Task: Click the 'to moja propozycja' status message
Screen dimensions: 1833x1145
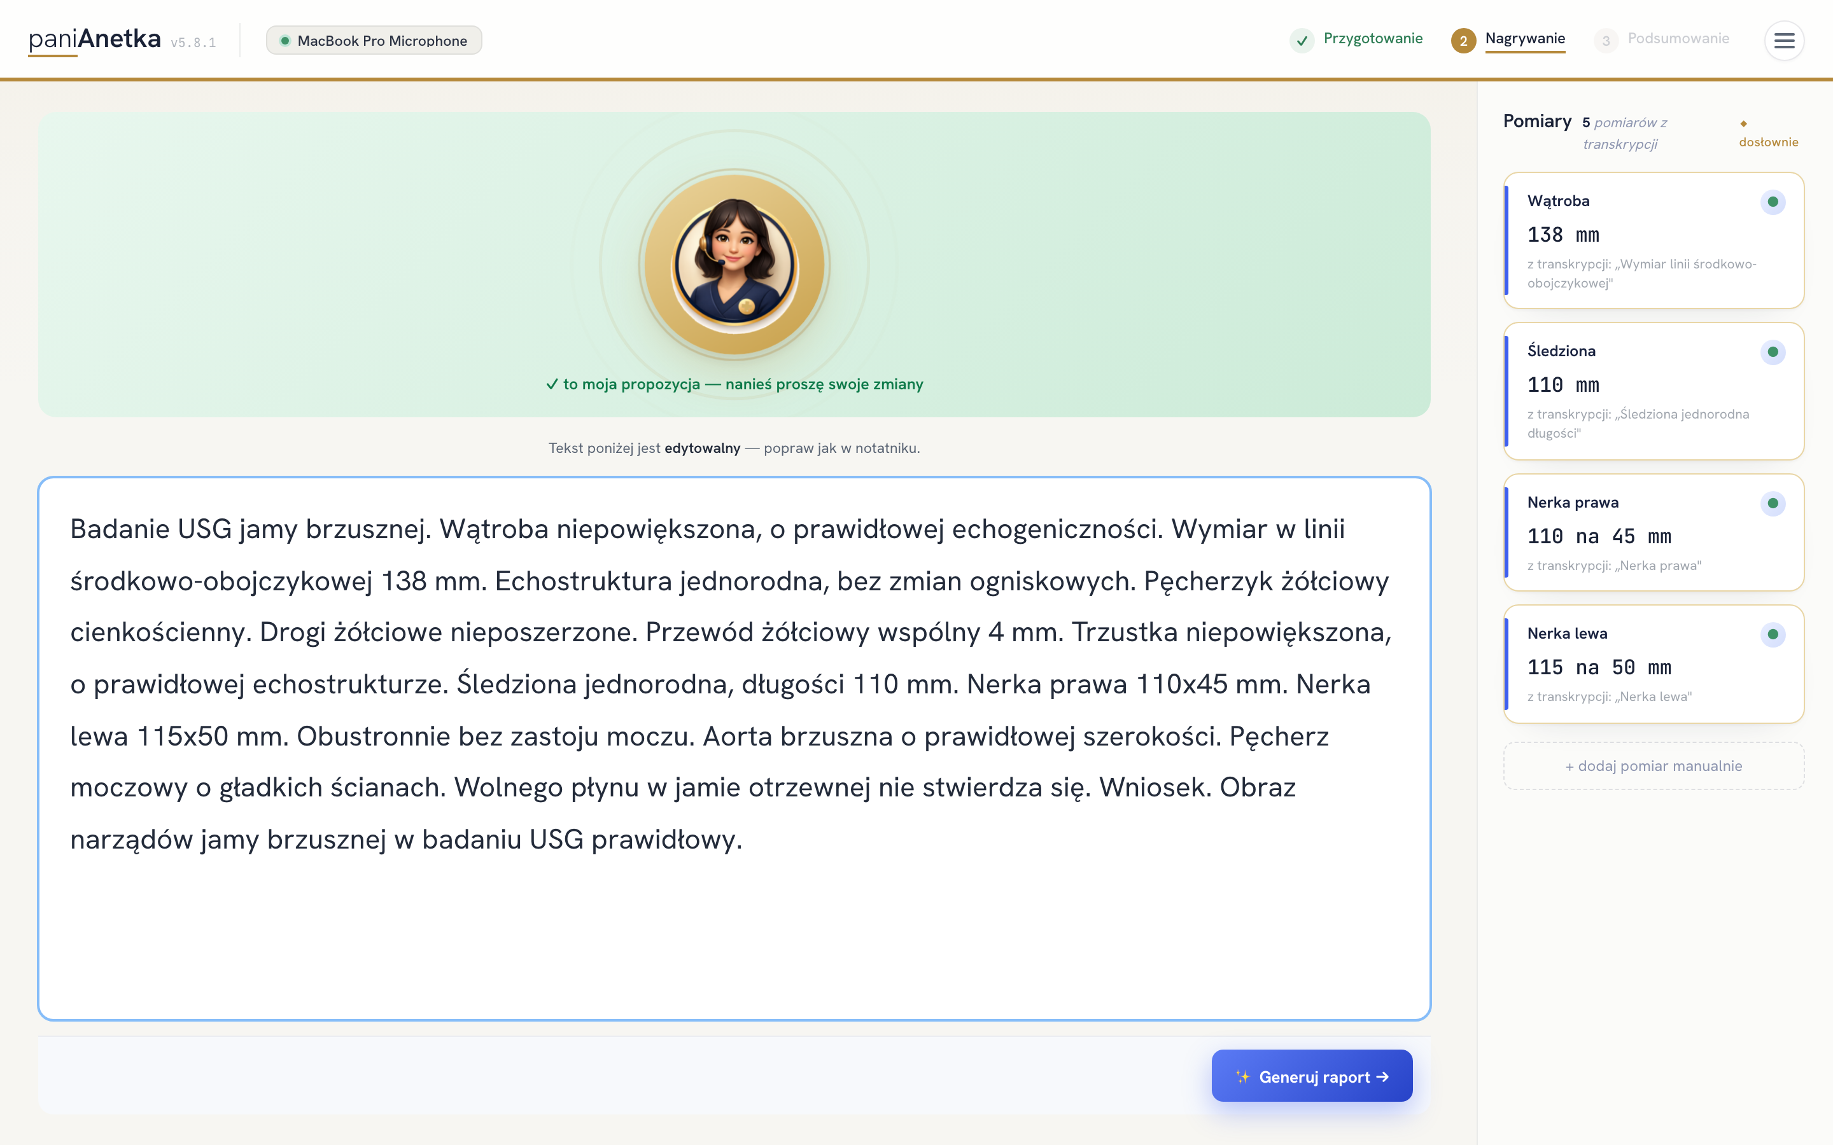Action: [734, 384]
